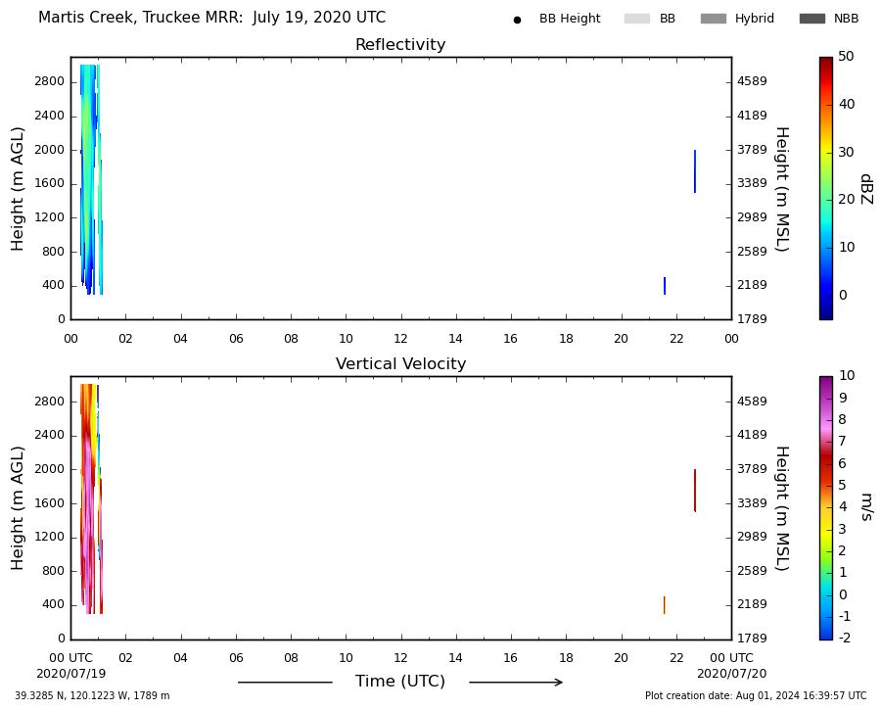Click the low blue reflectivity streak near 21:30
The width and height of the screenshot is (881, 710).
(x=665, y=286)
